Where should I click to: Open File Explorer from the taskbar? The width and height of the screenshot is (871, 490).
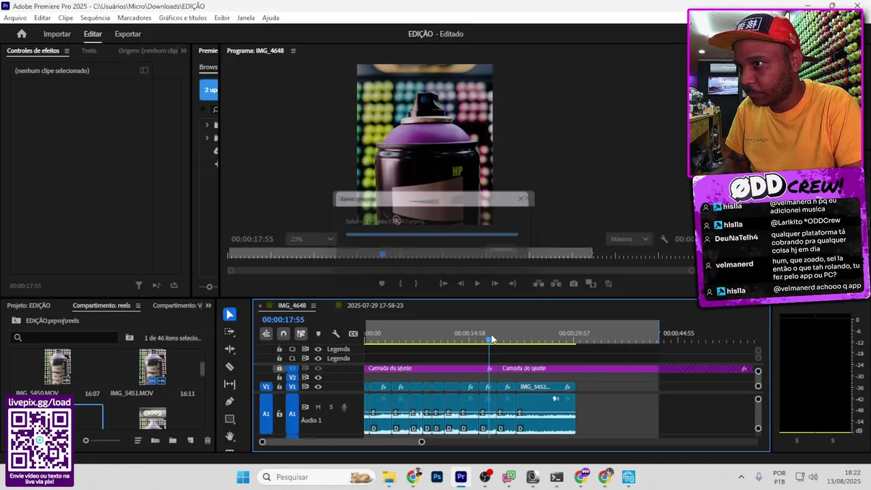(389, 477)
